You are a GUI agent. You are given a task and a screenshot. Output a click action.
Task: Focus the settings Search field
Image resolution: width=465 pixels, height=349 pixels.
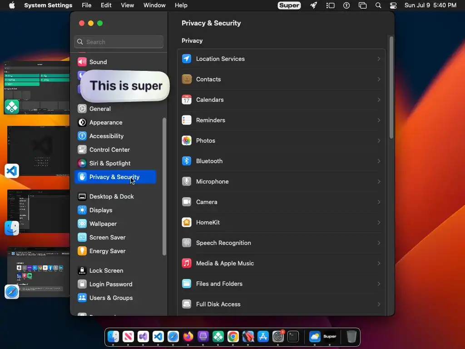[x=119, y=42]
